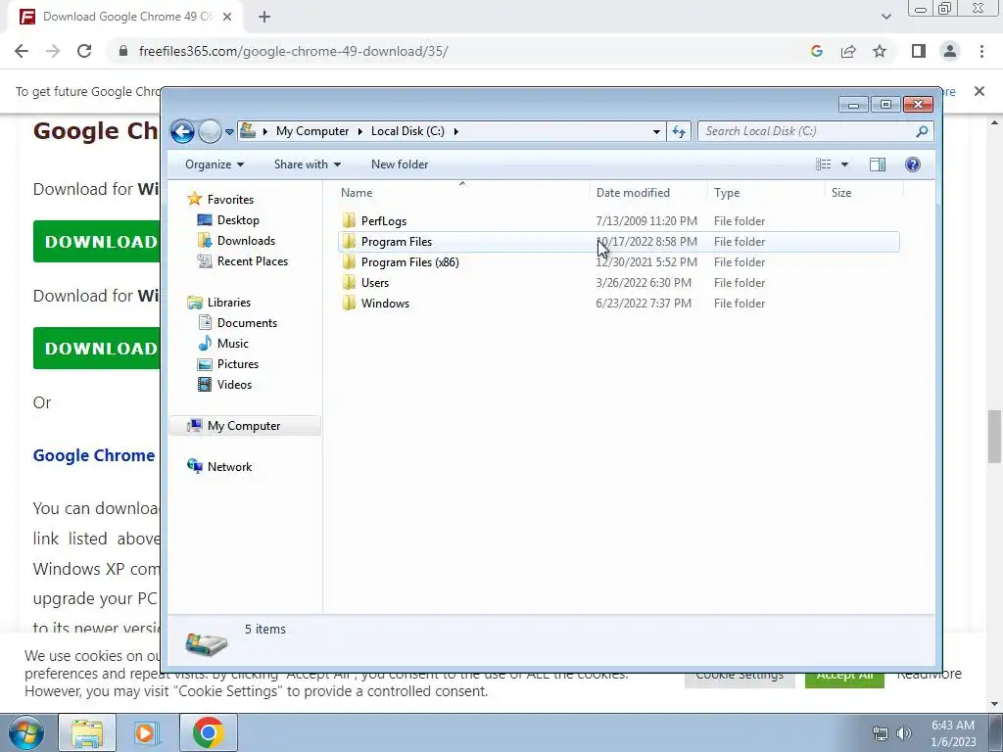
Task: Select the PerfLogs folder icon
Action: pos(350,221)
